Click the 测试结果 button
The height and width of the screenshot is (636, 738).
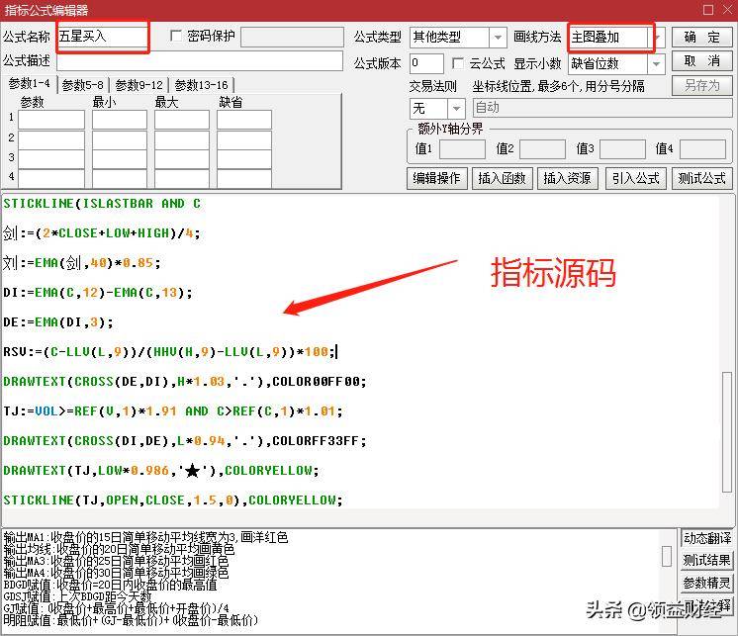coord(706,560)
